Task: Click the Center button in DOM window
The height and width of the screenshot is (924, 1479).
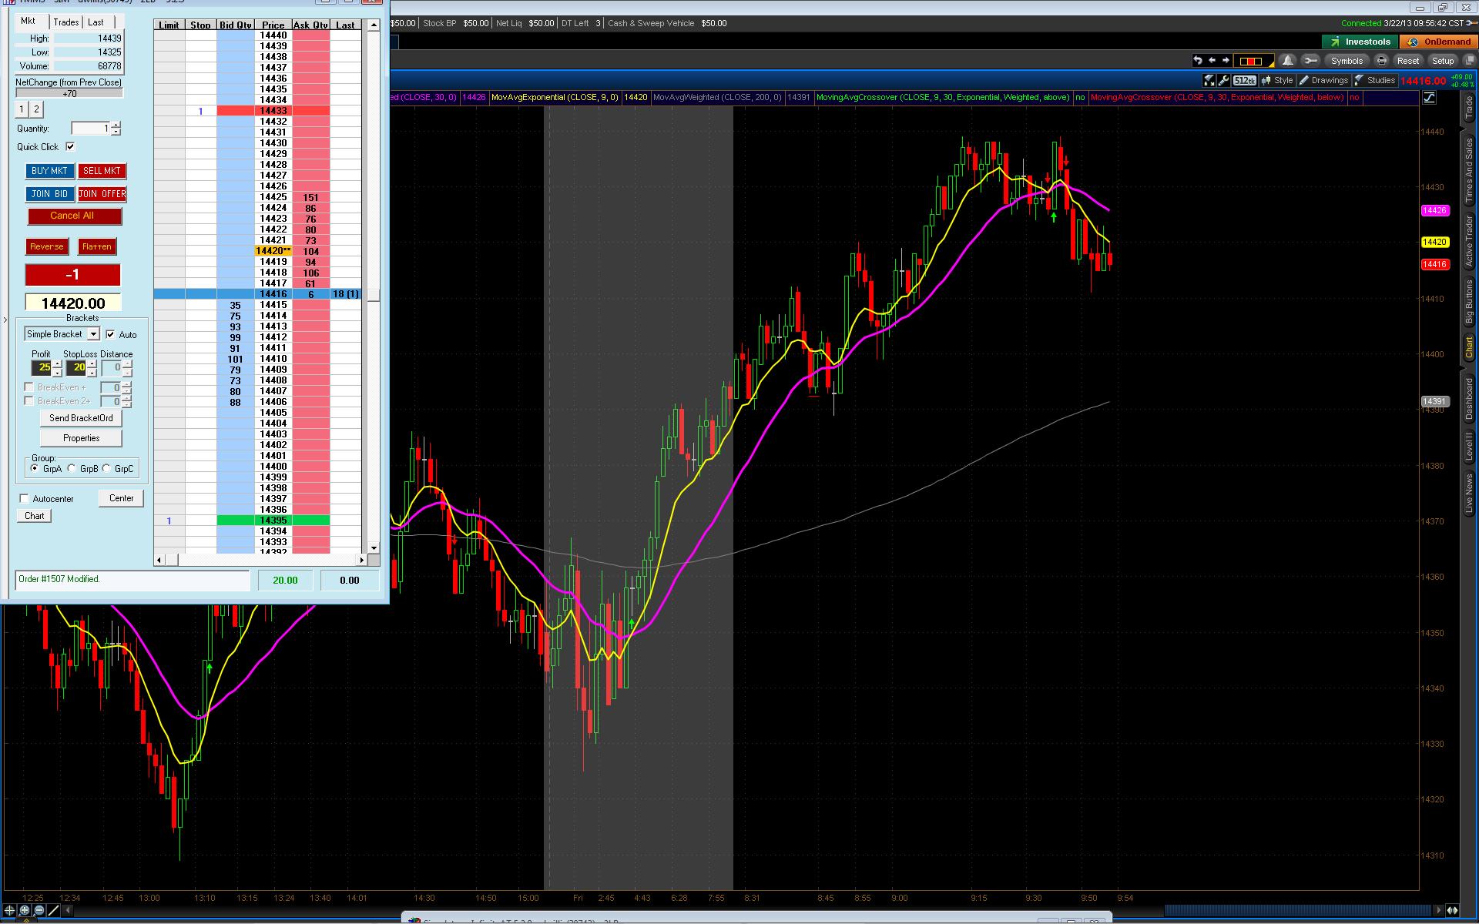Action: [x=121, y=498]
